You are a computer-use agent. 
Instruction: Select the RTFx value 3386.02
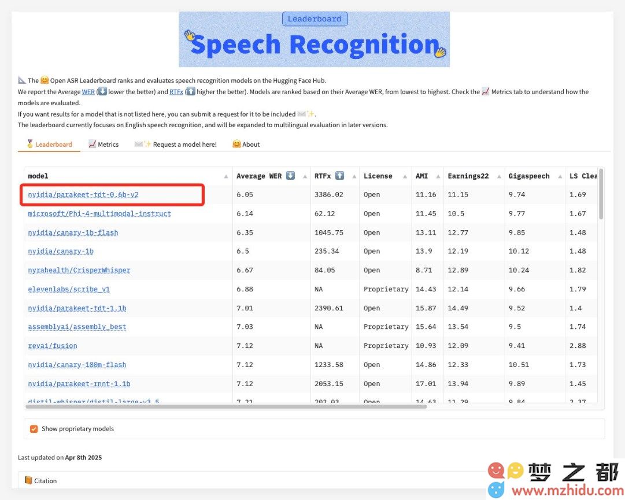tap(329, 195)
